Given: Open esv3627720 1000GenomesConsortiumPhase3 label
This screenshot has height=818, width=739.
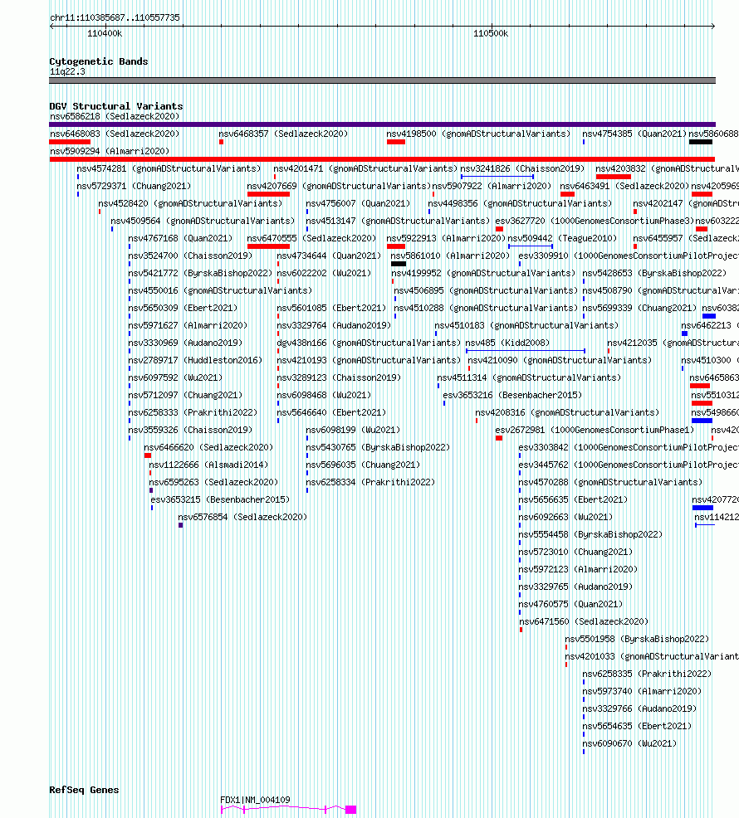Looking at the screenshot, I should [x=595, y=221].
